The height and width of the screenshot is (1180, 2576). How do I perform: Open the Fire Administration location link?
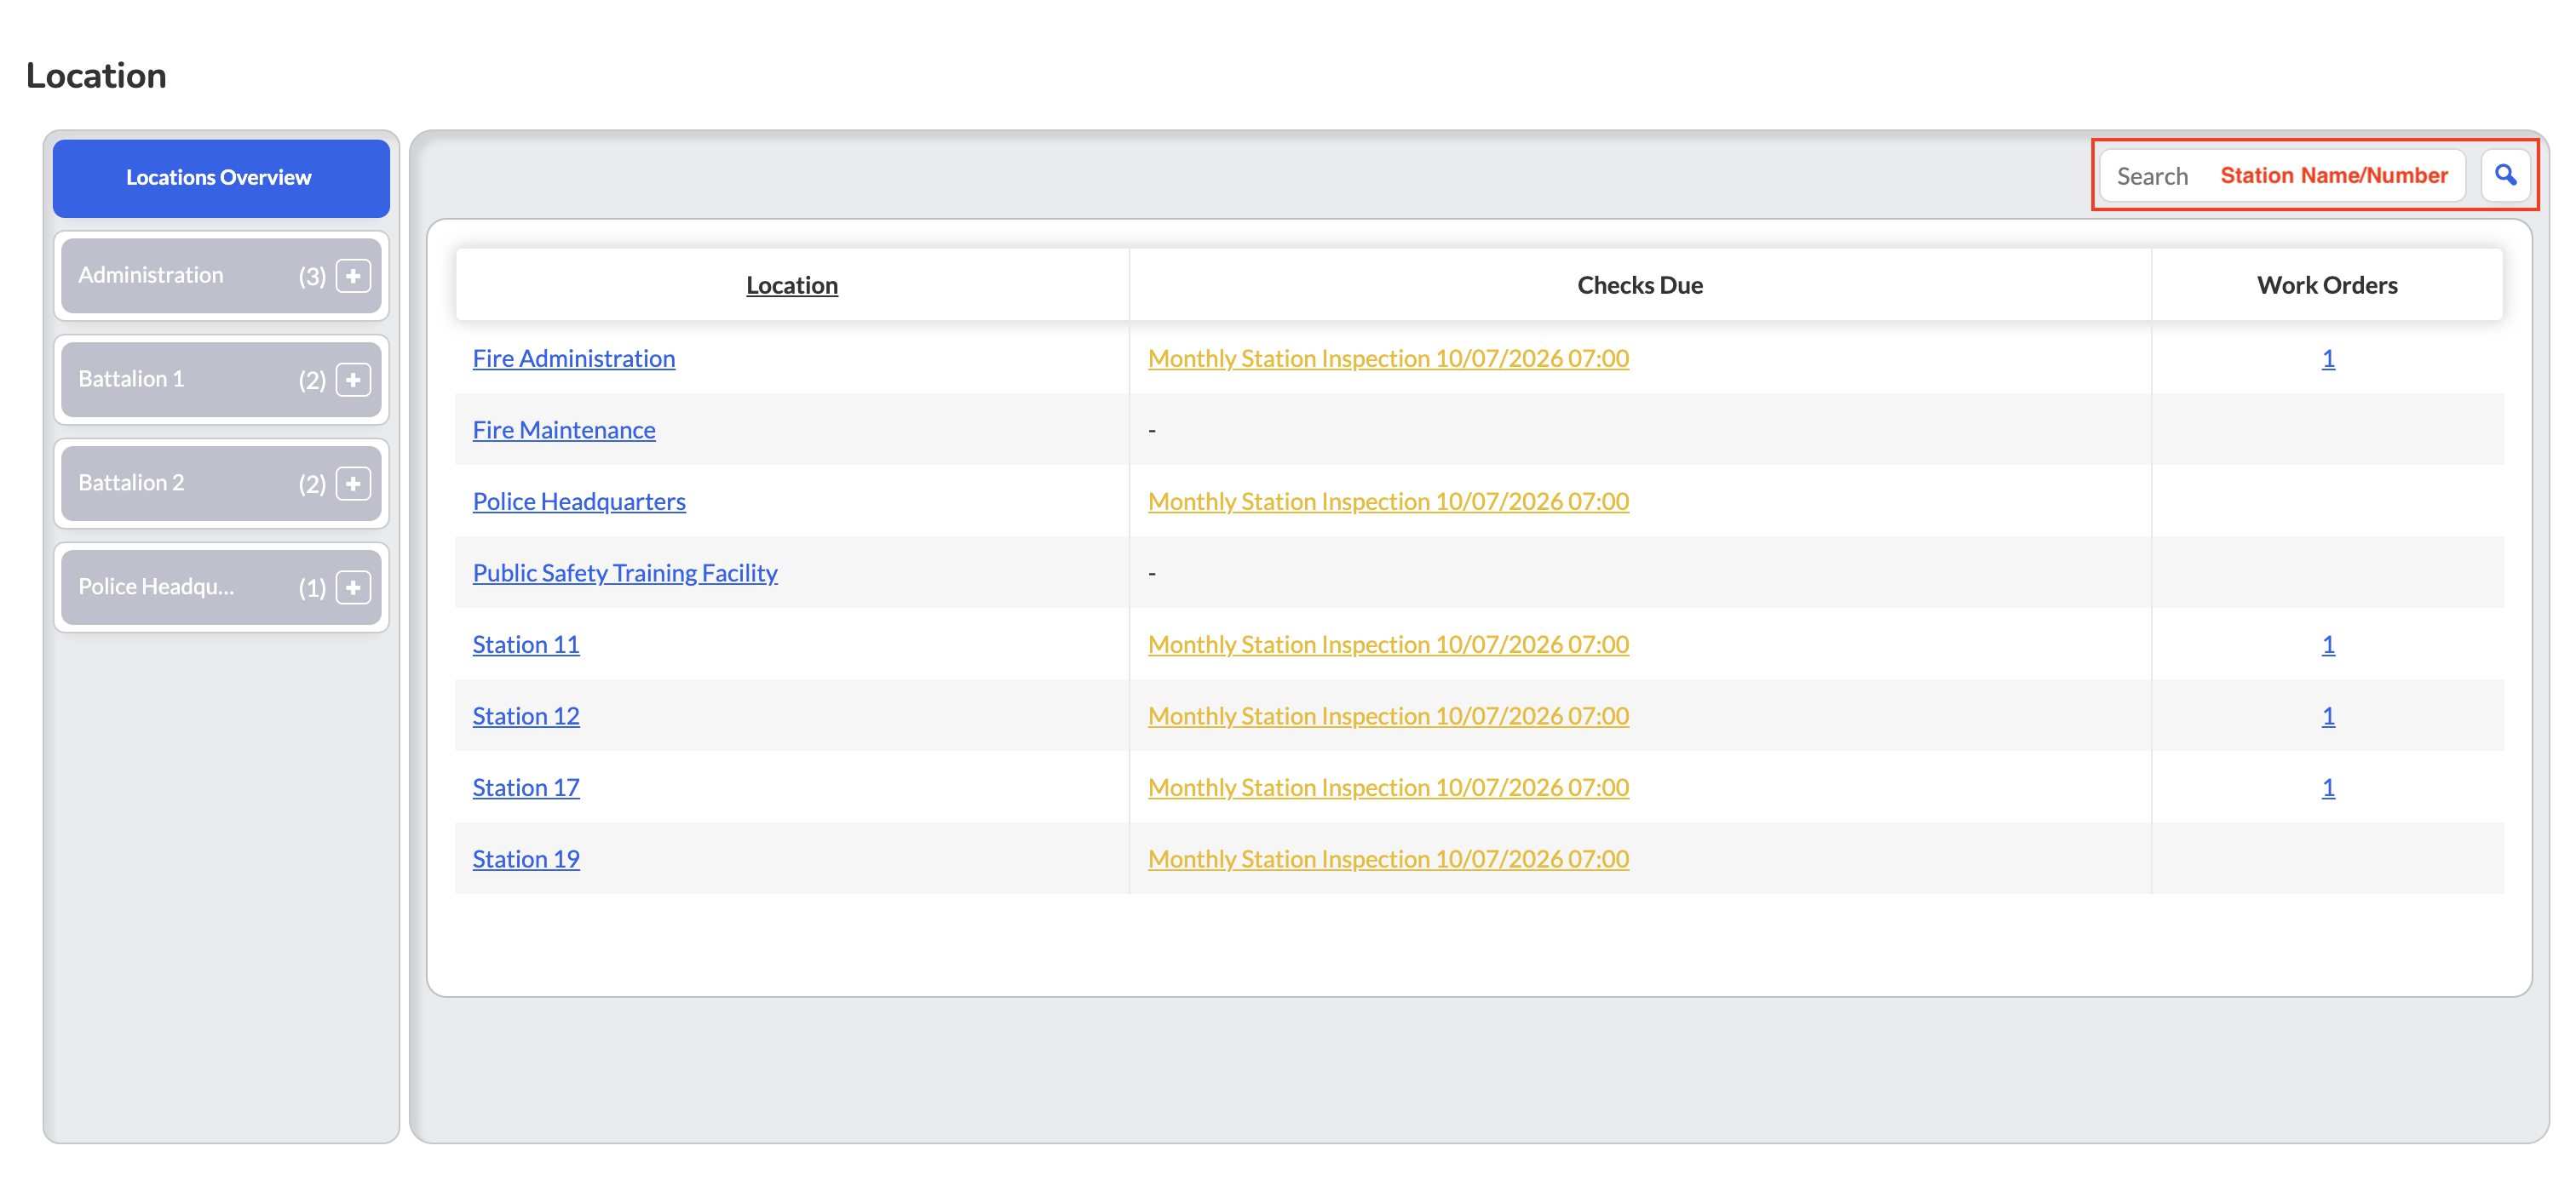pyautogui.click(x=574, y=358)
